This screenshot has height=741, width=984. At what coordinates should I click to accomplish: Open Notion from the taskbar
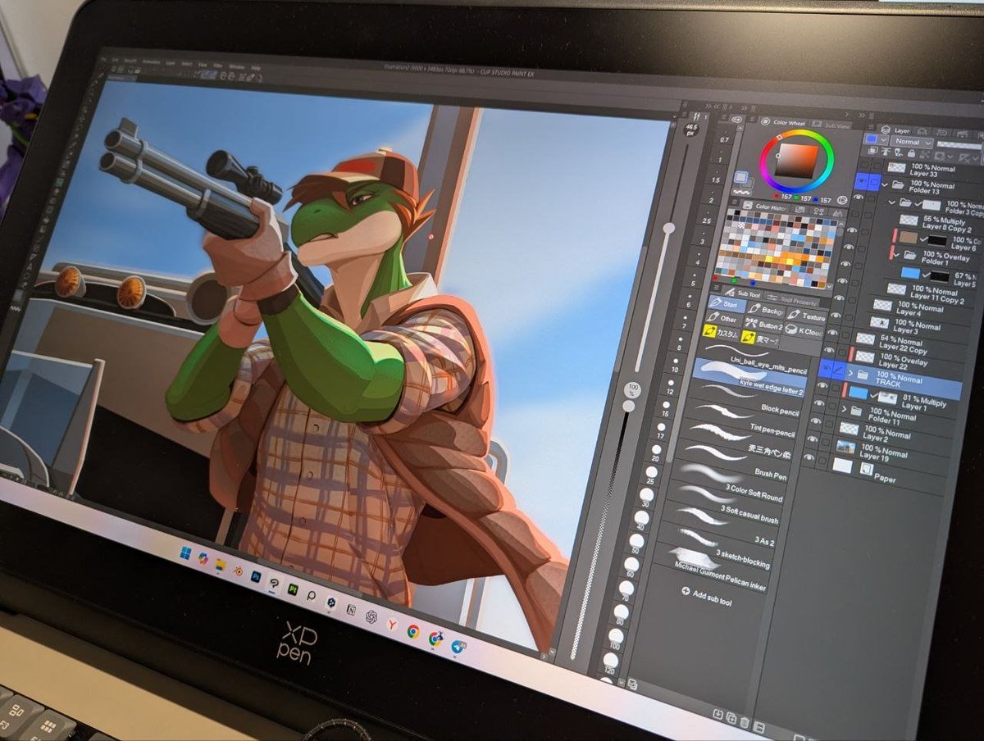pos(351,611)
